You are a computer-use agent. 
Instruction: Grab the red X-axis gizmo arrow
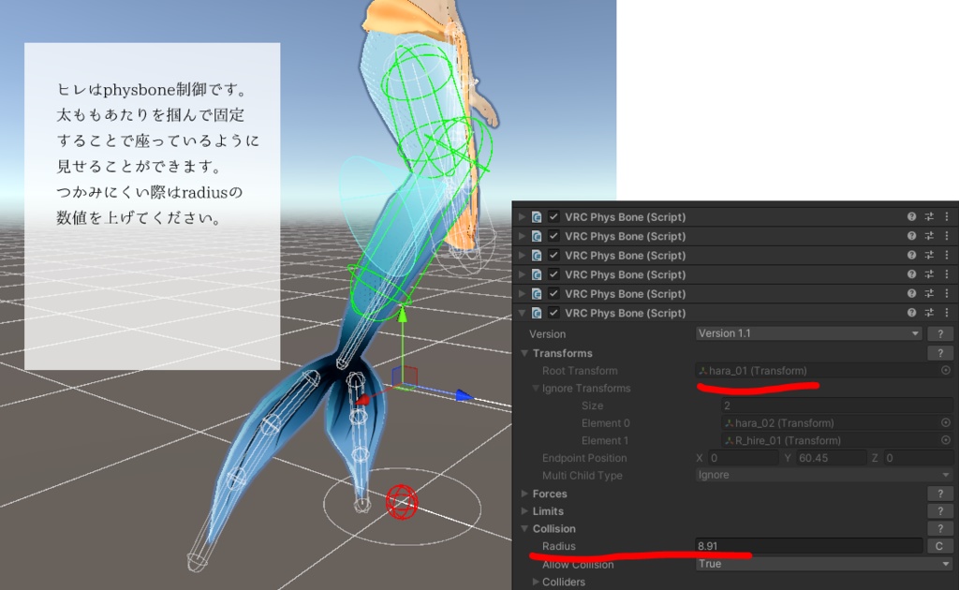(x=362, y=399)
